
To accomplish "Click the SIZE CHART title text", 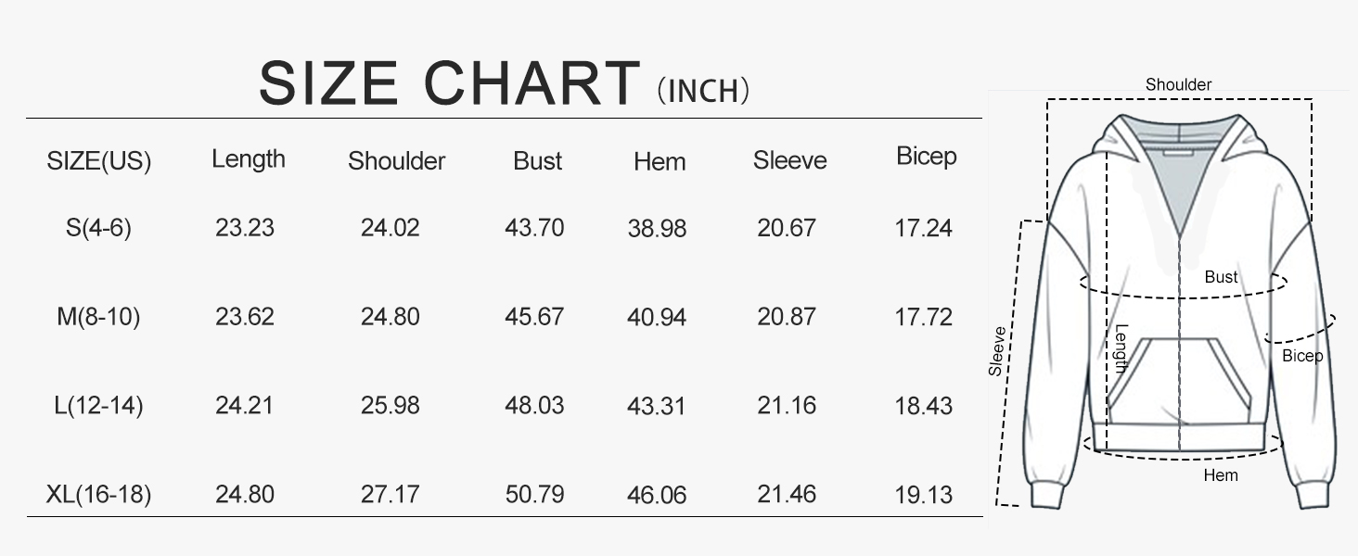I will click(450, 83).
